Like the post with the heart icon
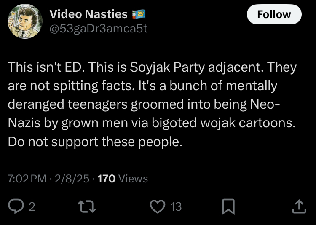316x225 pixels. (x=158, y=206)
